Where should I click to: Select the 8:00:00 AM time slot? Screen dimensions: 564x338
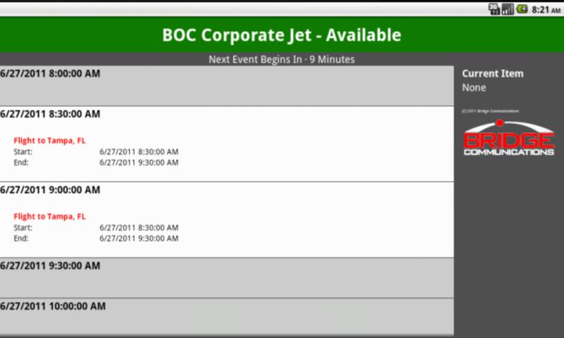coord(226,85)
